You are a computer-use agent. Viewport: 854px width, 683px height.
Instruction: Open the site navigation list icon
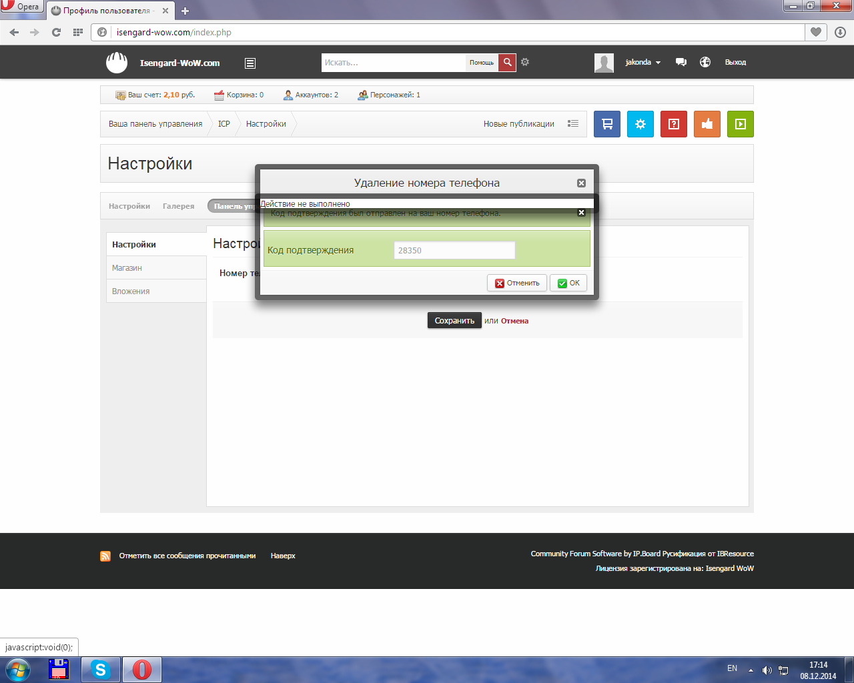click(x=250, y=63)
